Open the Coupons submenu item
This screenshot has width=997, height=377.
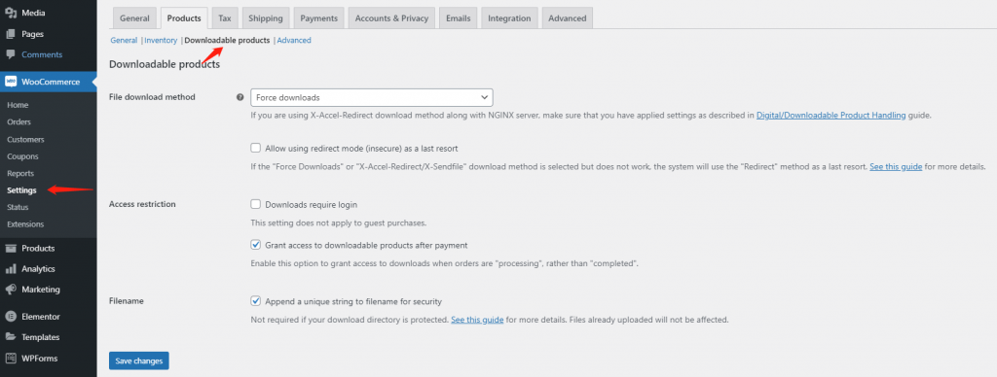[x=23, y=156]
